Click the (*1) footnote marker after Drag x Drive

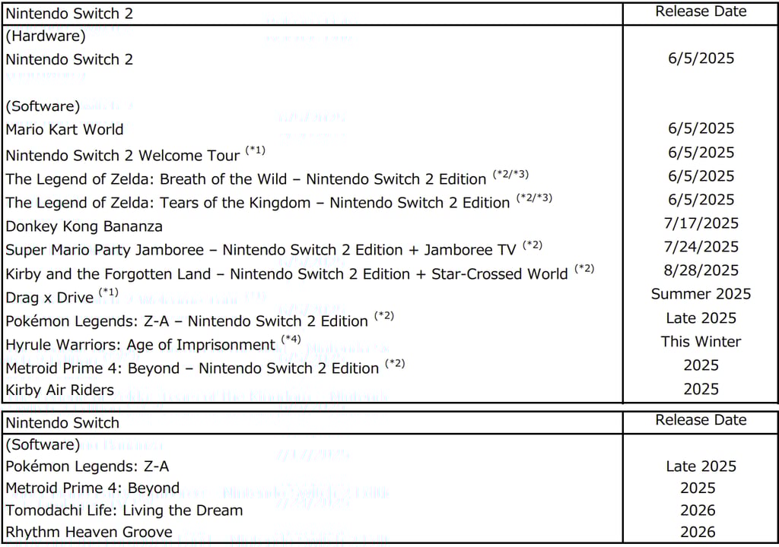pyautogui.click(x=109, y=292)
